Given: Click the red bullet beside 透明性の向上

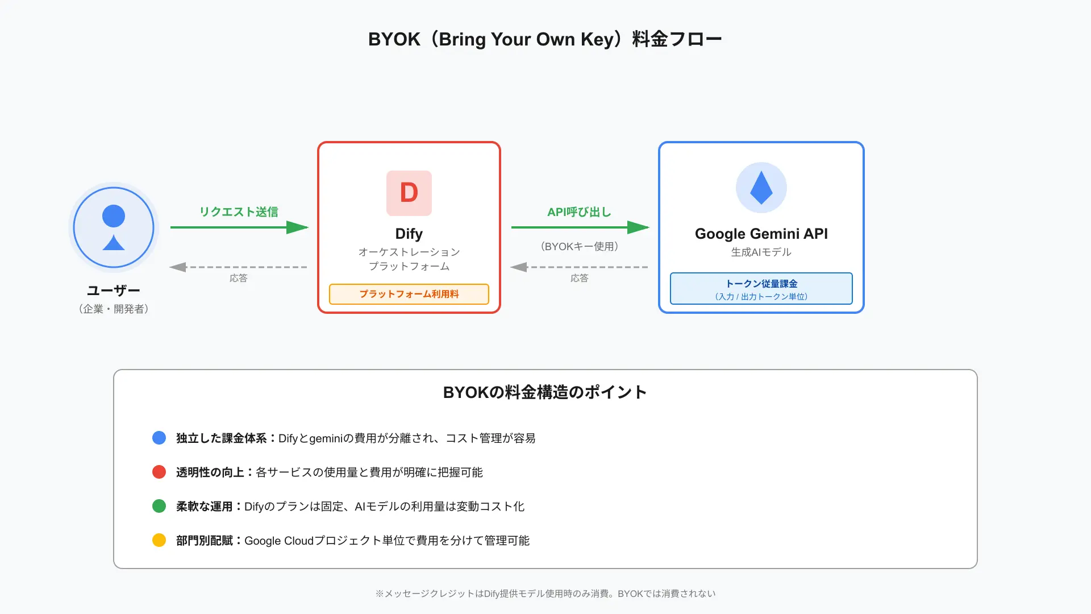Looking at the screenshot, I should [159, 472].
